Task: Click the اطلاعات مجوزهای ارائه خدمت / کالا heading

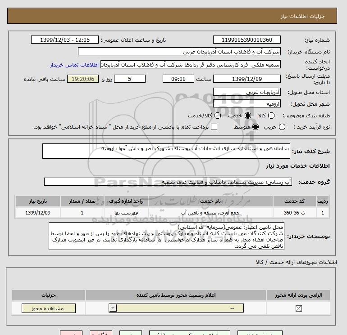Action: coord(297,262)
